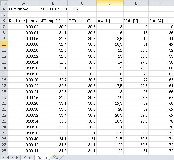Click MV cell 19,5
This screenshot has width=174, height=160.
click(110, 103)
